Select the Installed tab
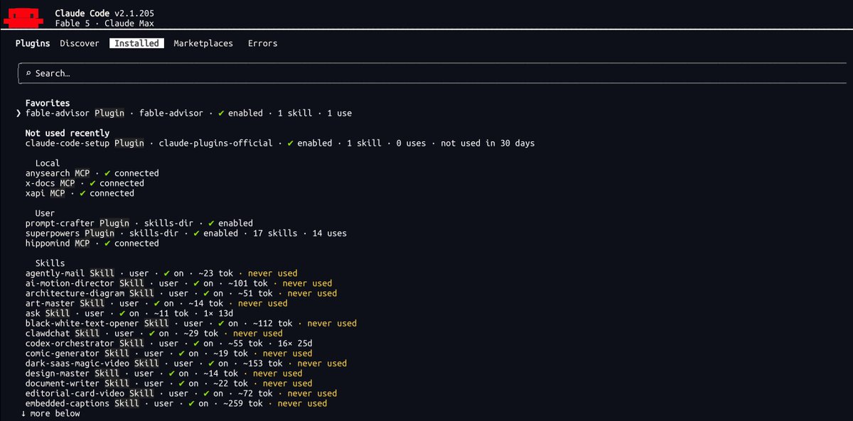853x421 pixels. click(137, 43)
